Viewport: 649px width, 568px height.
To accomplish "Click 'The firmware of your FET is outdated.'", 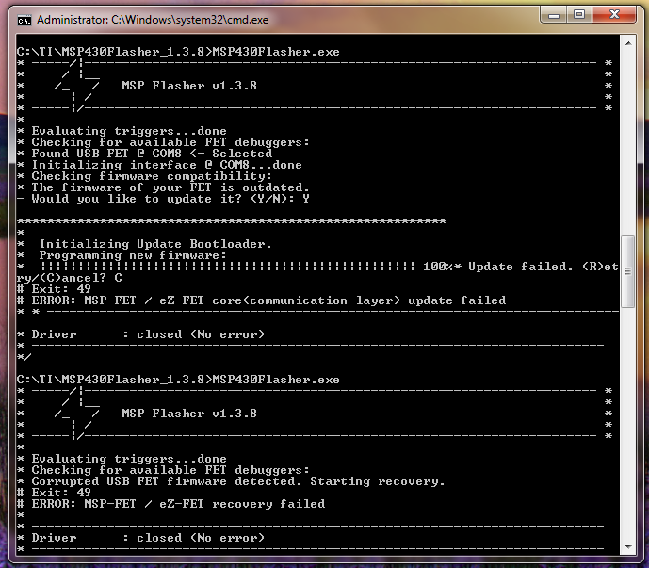I will coord(170,187).
